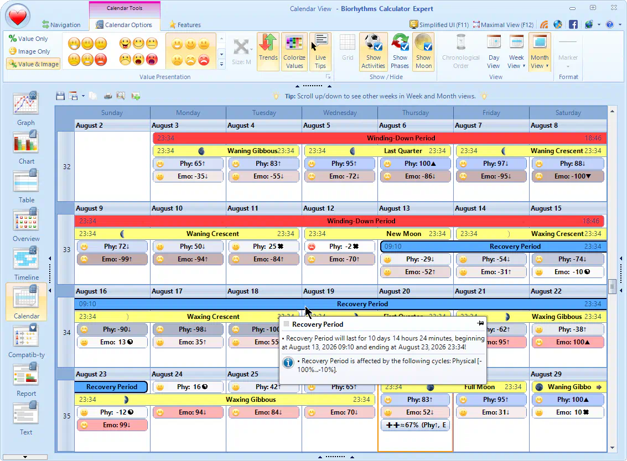
Task: Open the Facebook icon in title area
Action: tap(573, 24)
